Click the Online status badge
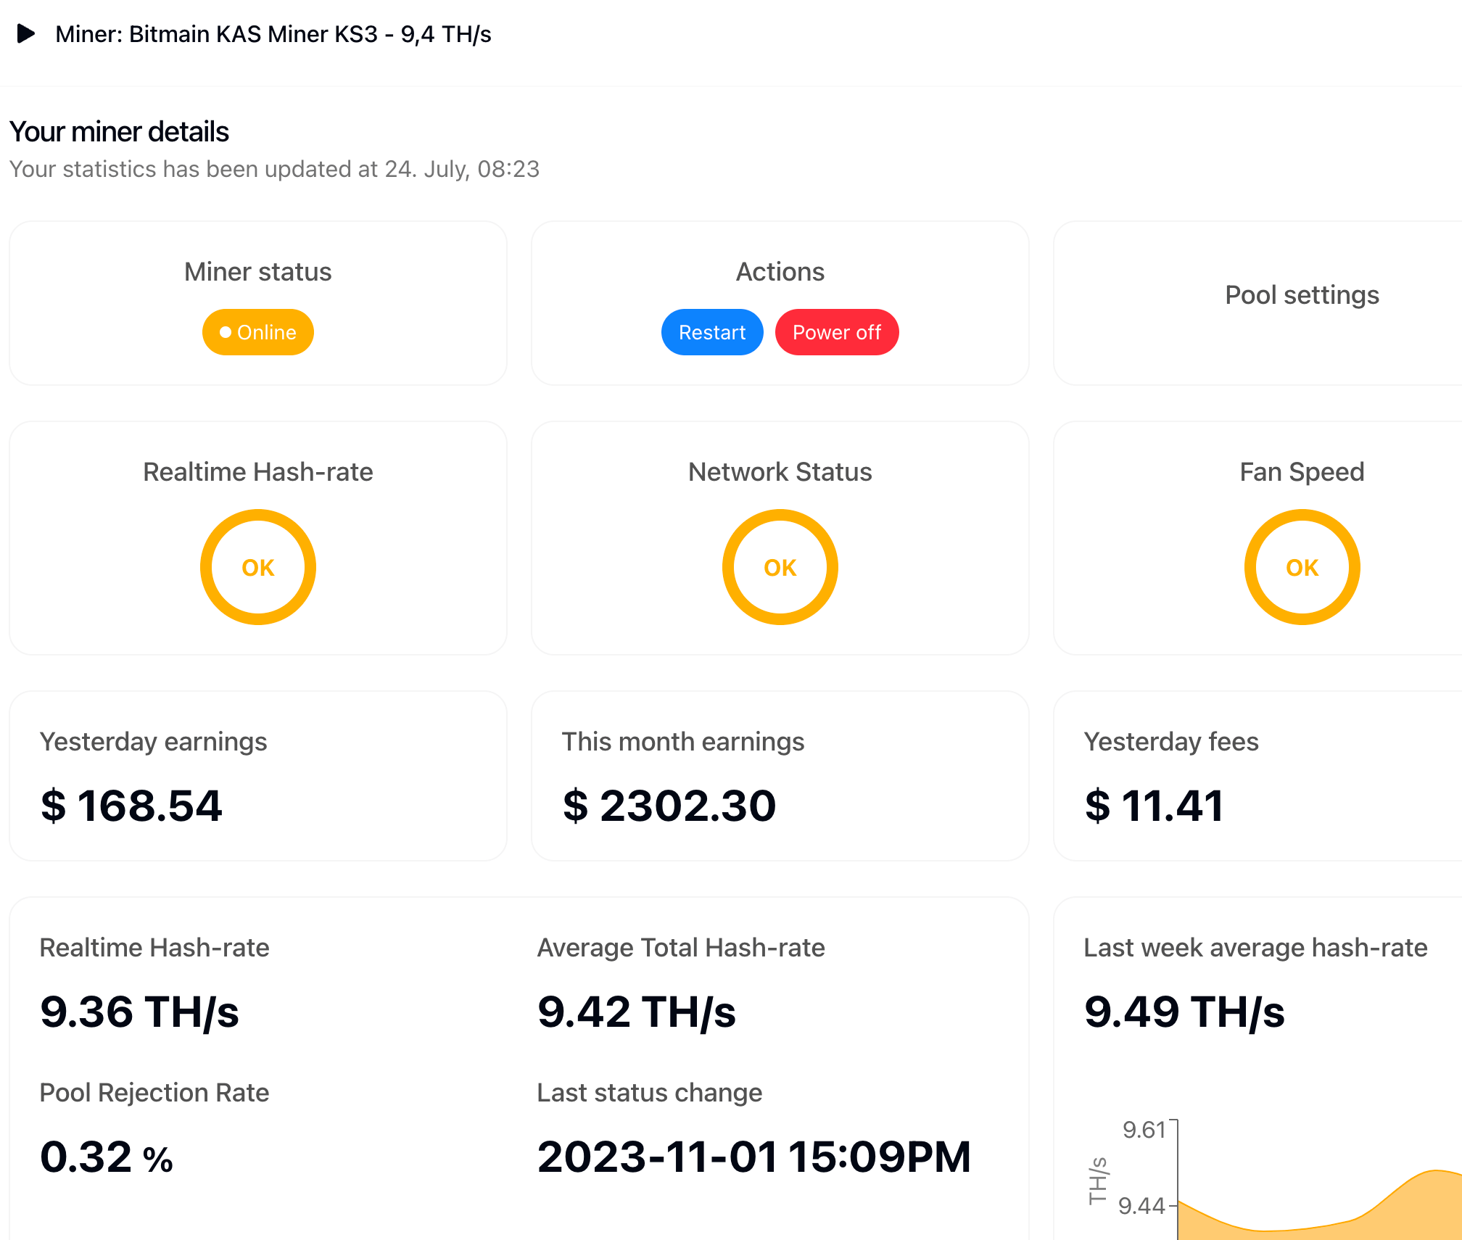Image resolution: width=1462 pixels, height=1240 pixels. pos(258,332)
